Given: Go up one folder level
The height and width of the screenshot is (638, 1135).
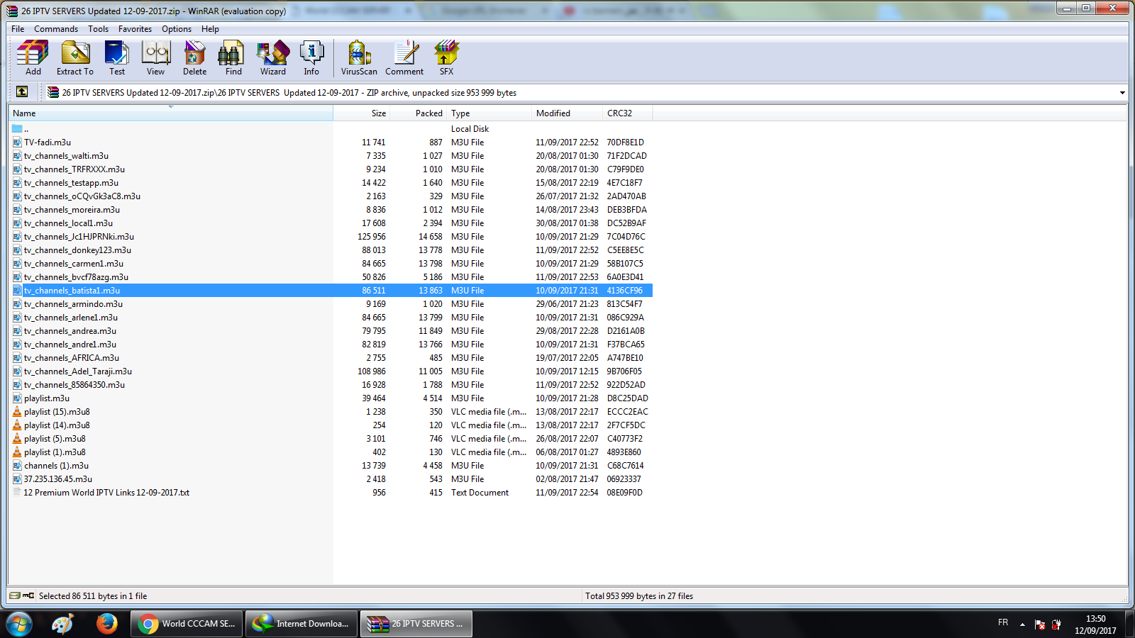Looking at the screenshot, I should (22, 92).
